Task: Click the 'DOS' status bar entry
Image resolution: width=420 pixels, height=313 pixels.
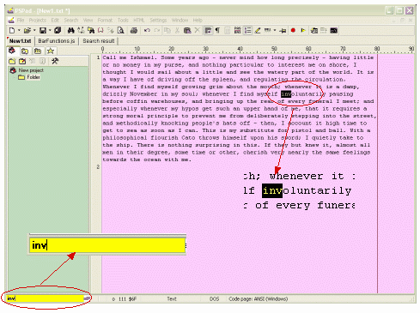Action: 214,299
